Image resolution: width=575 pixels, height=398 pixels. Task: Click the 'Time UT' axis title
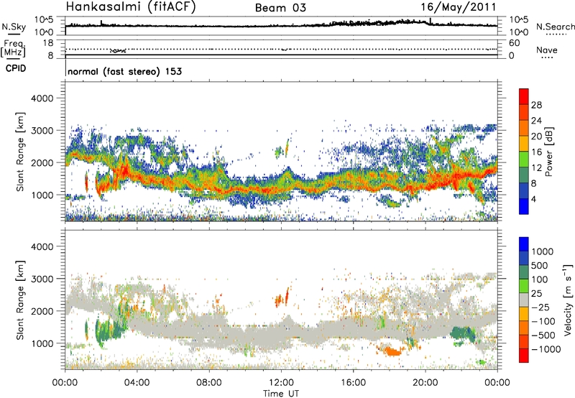[x=281, y=394]
